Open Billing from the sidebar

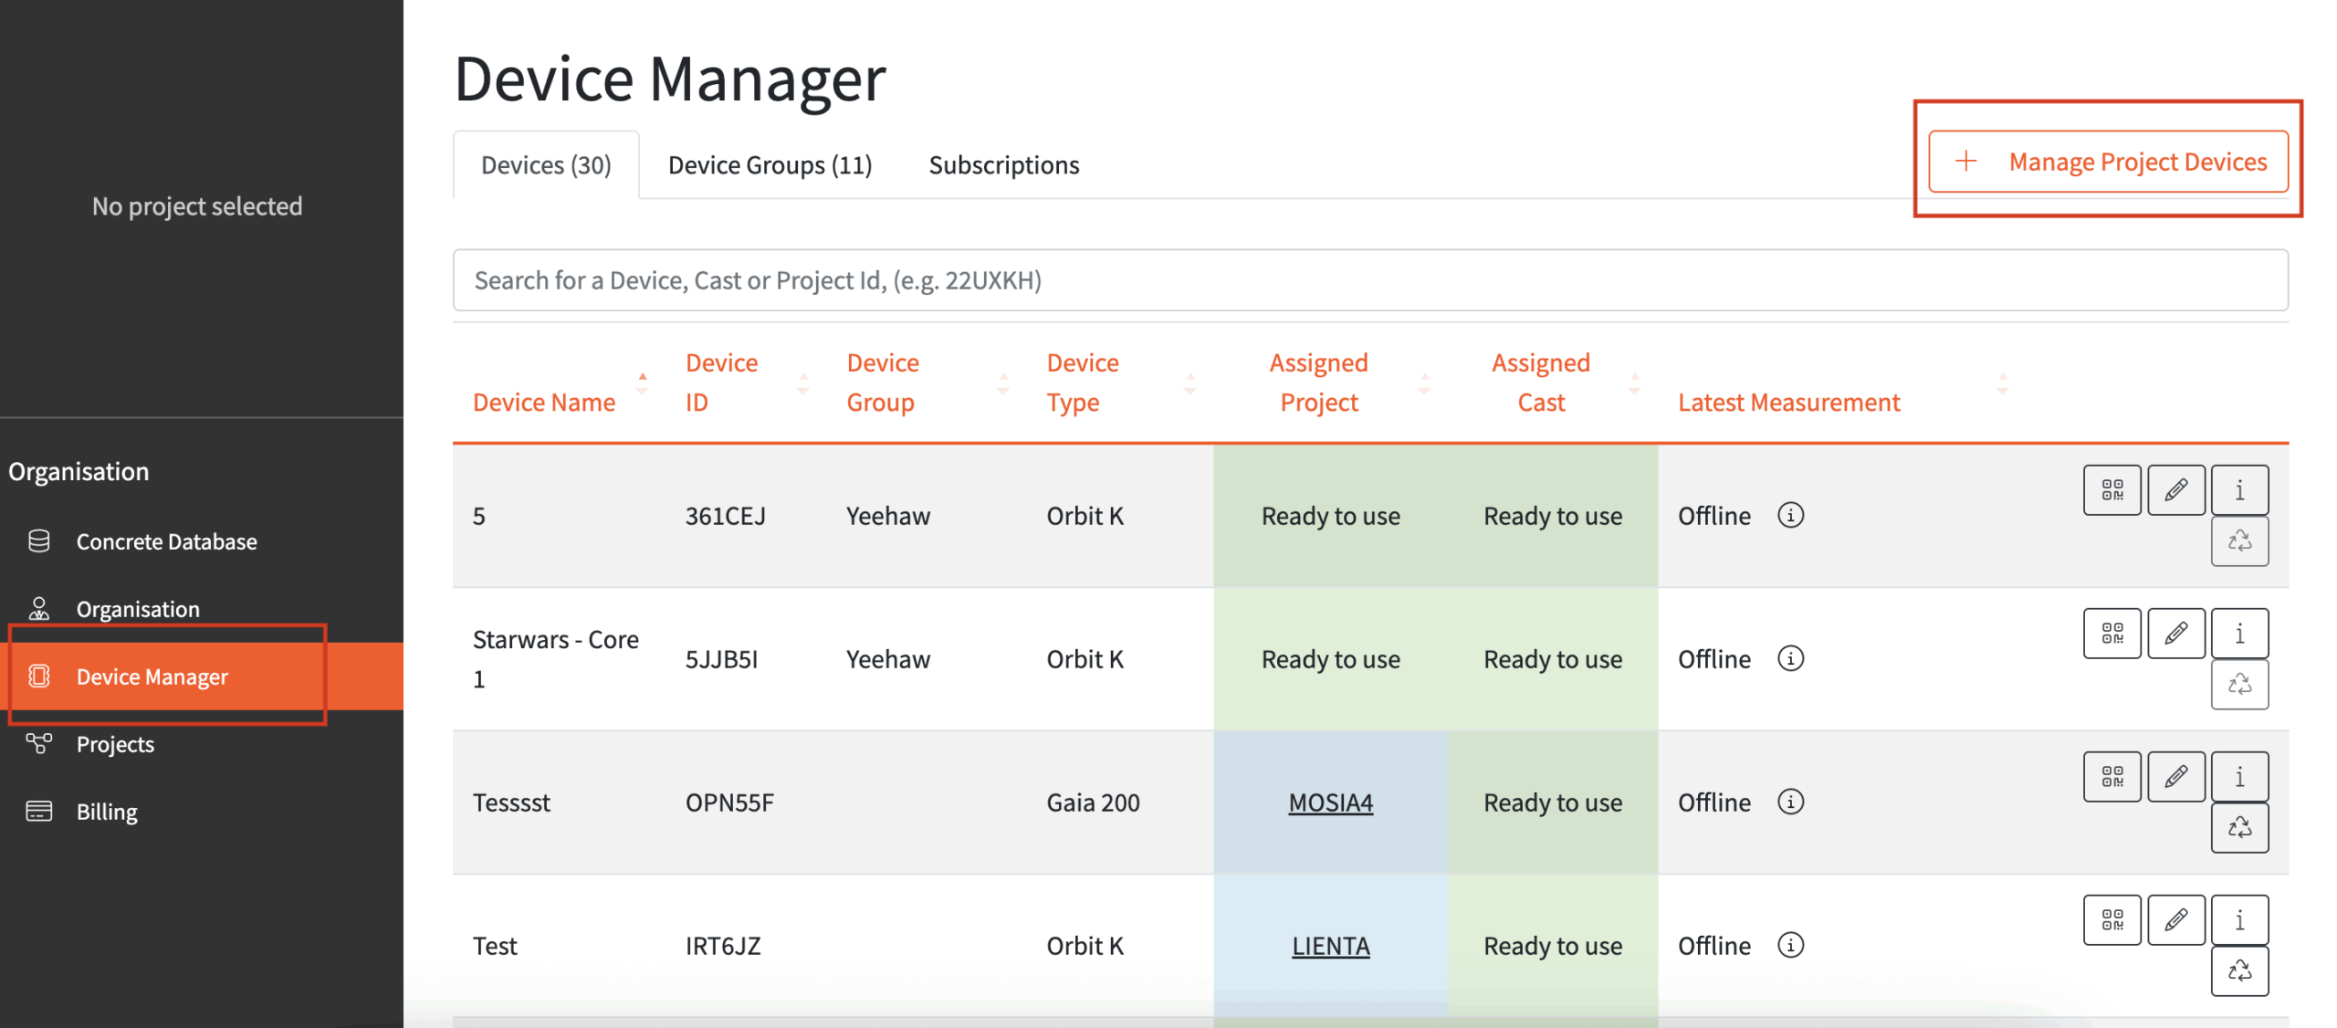pyautogui.click(x=107, y=811)
